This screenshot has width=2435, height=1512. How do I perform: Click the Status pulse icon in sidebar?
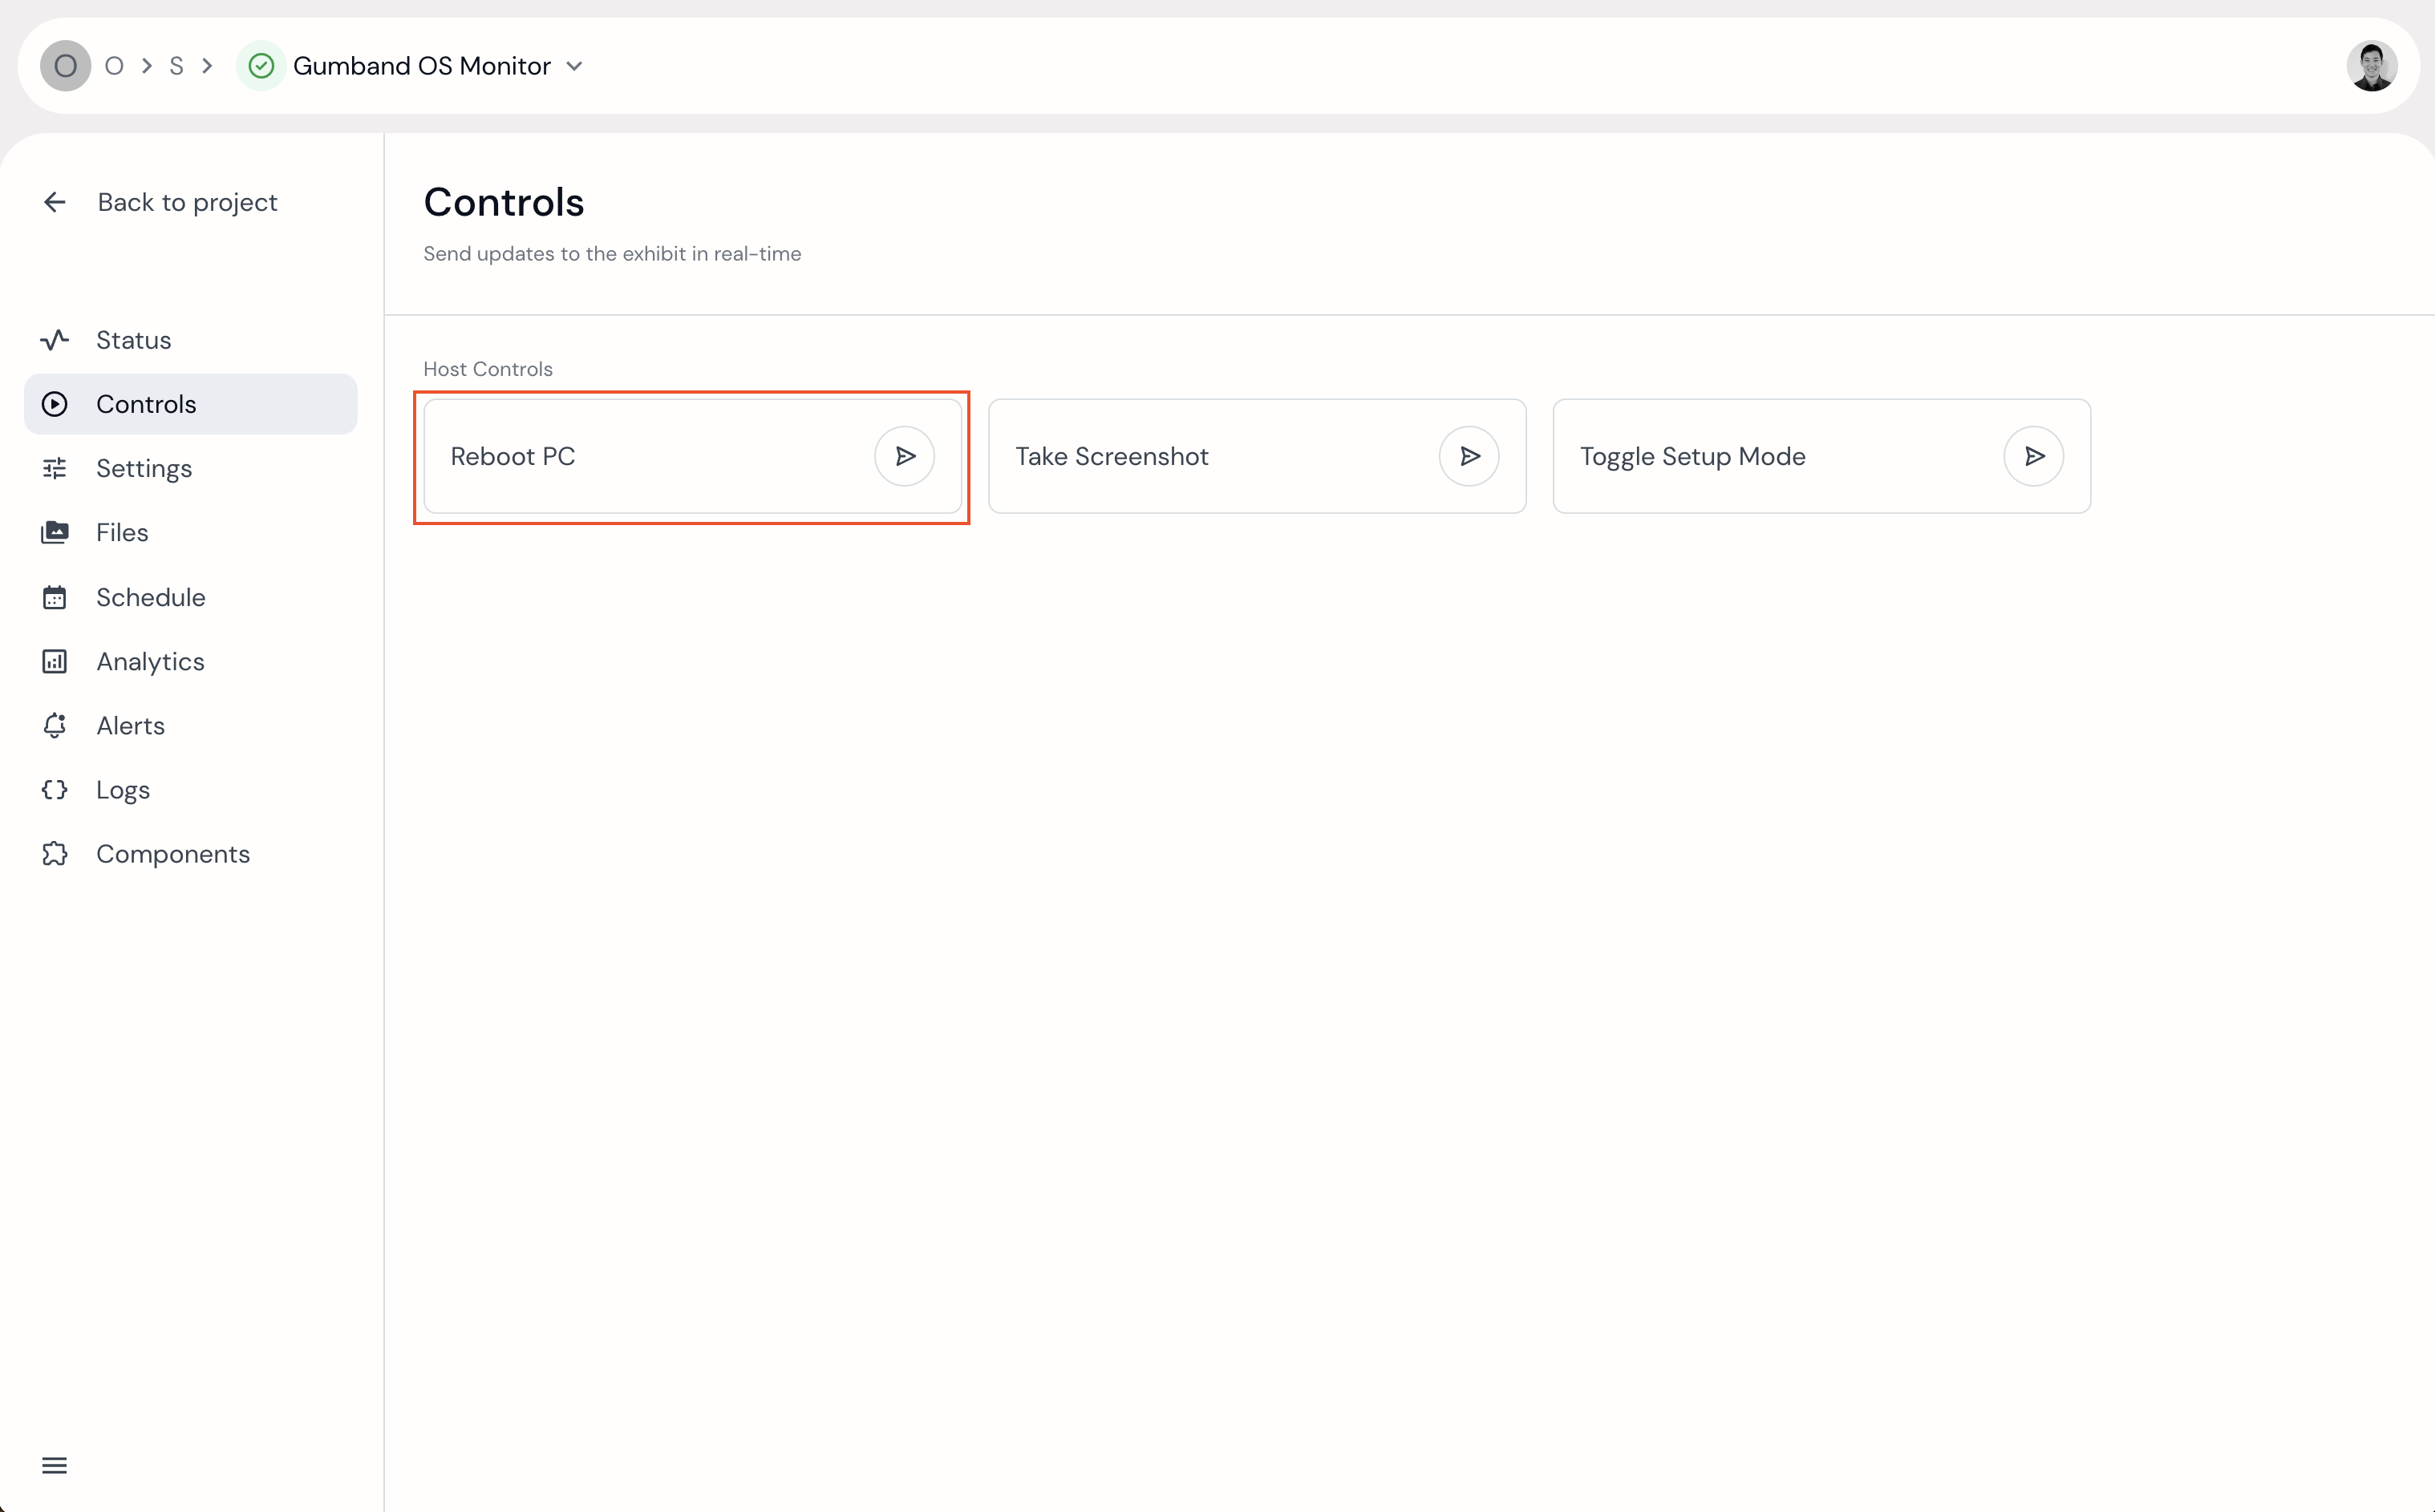coord(55,340)
